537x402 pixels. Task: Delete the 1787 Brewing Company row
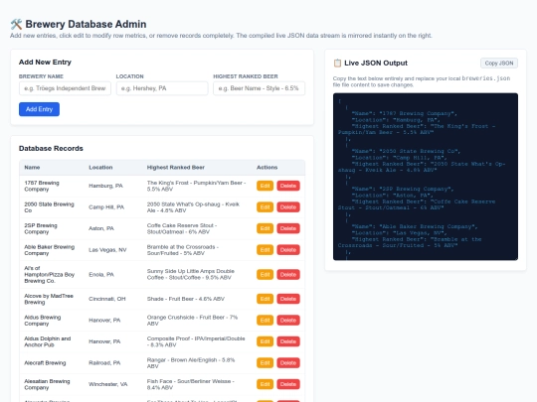coord(288,186)
